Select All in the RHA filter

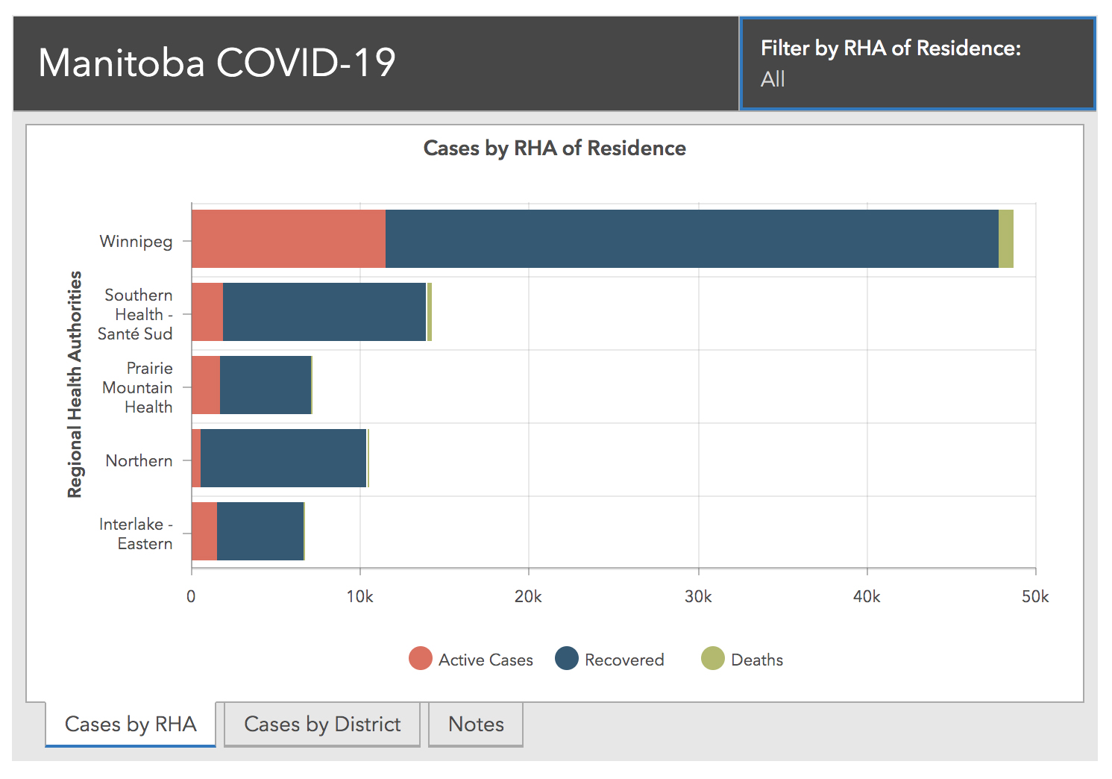pyautogui.click(x=773, y=79)
